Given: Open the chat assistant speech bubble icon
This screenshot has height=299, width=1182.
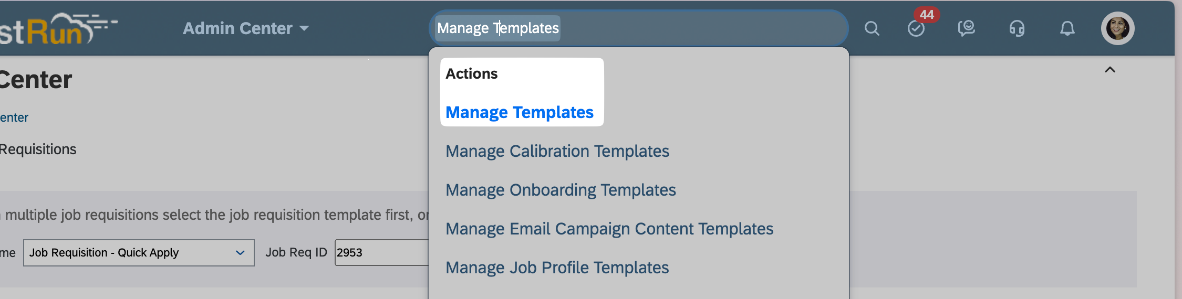Looking at the screenshot, I should (x=966, y=28).
